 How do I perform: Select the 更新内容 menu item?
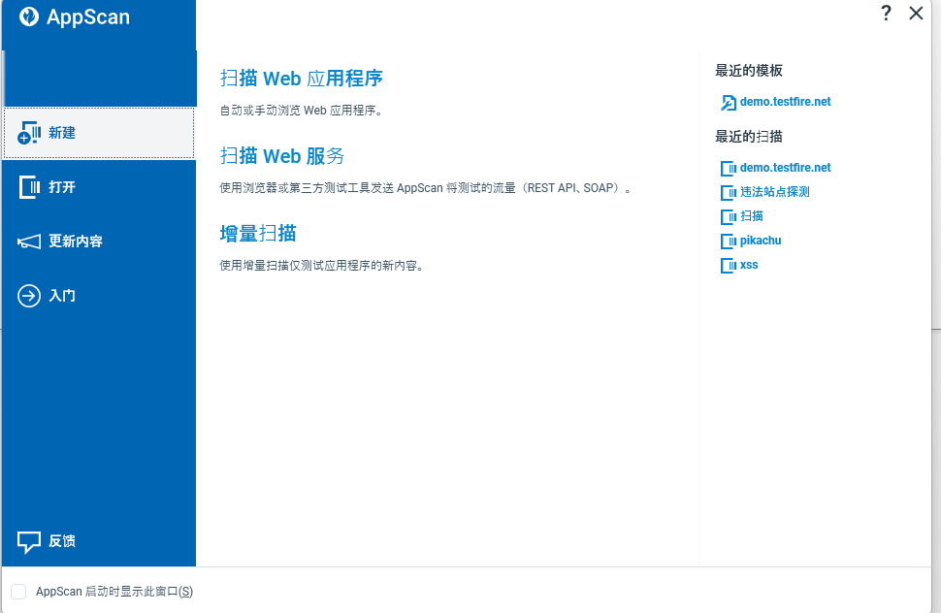tap(99, 242)
